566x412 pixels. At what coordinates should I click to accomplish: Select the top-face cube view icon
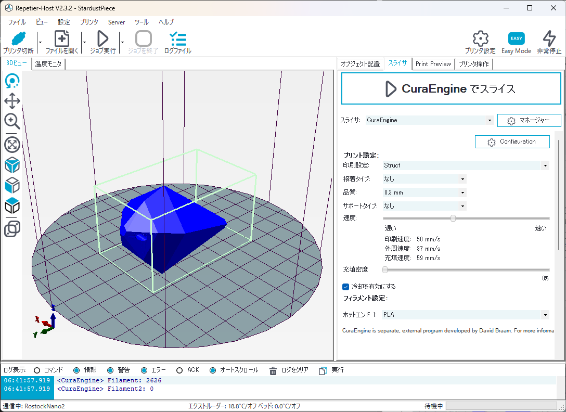pos(12,206)
